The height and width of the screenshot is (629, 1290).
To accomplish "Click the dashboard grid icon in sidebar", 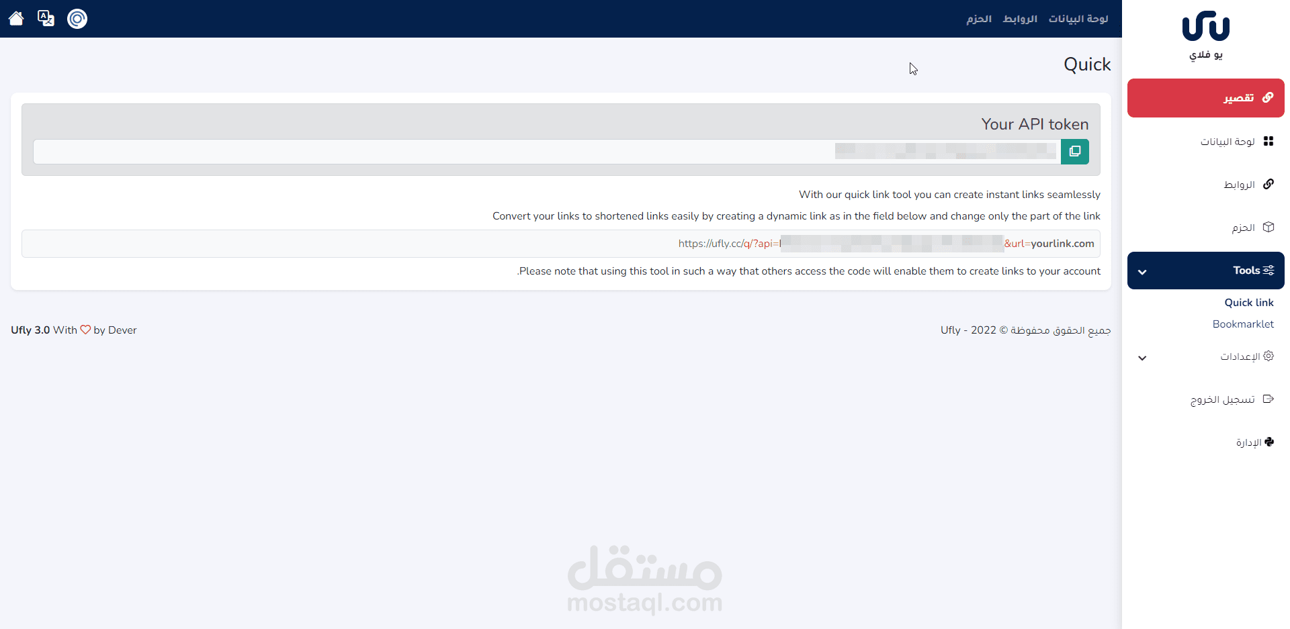I will pos(1268,141).
